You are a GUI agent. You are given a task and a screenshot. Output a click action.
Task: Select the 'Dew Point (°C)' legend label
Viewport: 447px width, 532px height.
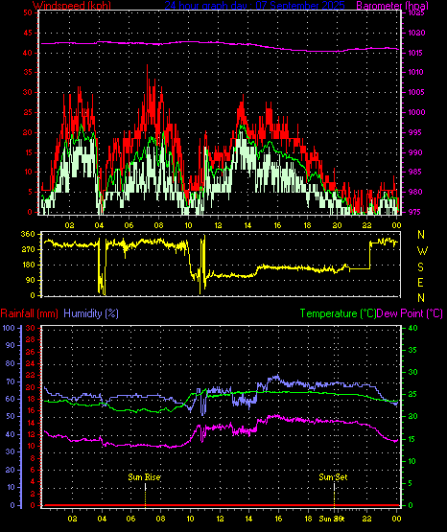(x=410, y=313)
